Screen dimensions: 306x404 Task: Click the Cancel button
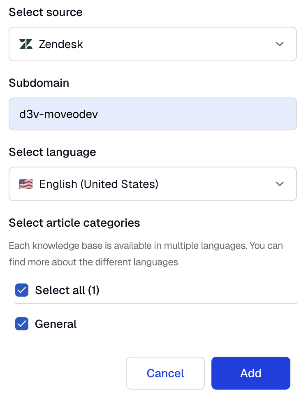coord(165,373)
